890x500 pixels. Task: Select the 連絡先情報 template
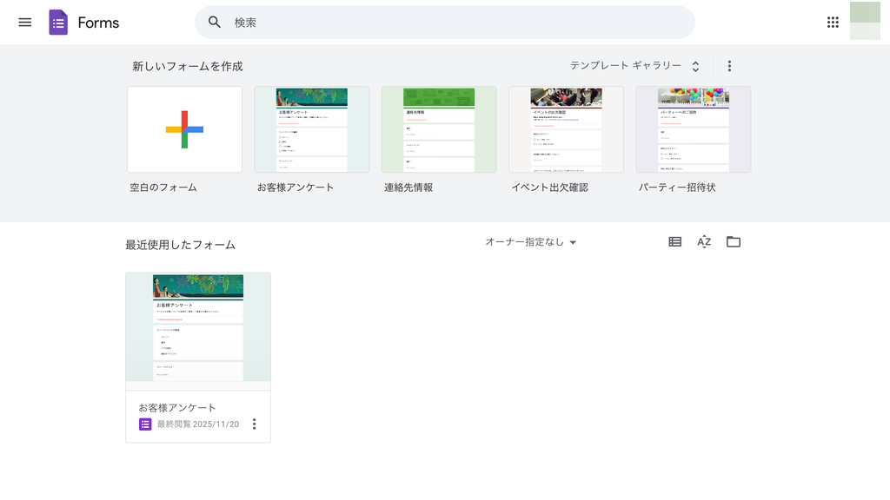(x=439, y=129)
